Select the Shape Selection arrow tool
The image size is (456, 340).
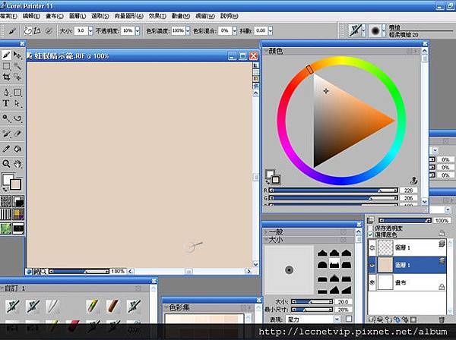tap(17, 103)
